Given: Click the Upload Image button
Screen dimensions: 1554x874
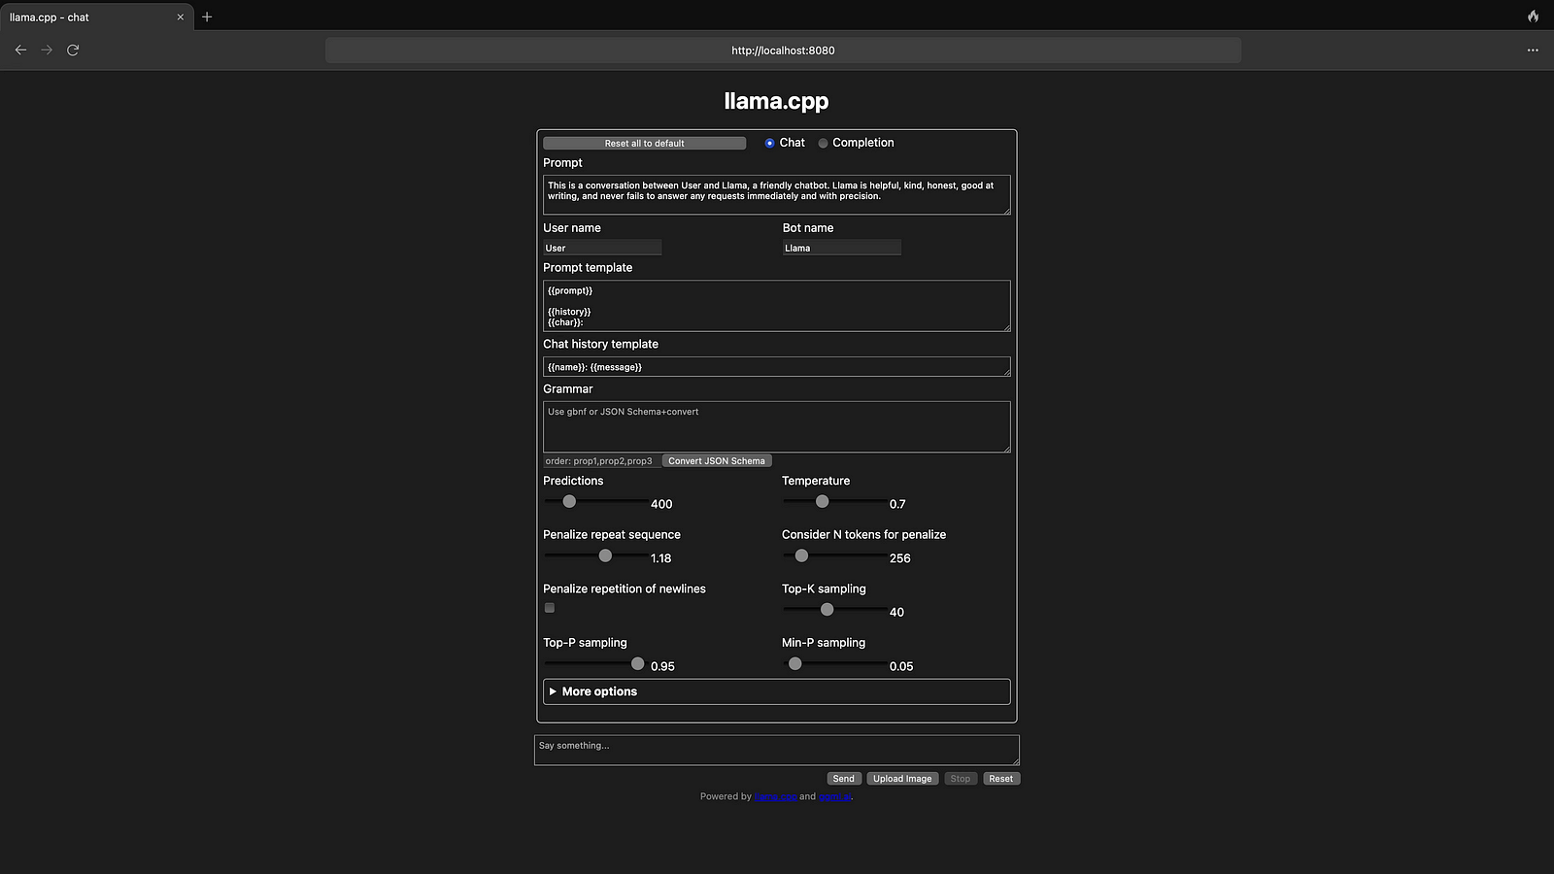Looking at the screenshot, I should pos(901,779).
